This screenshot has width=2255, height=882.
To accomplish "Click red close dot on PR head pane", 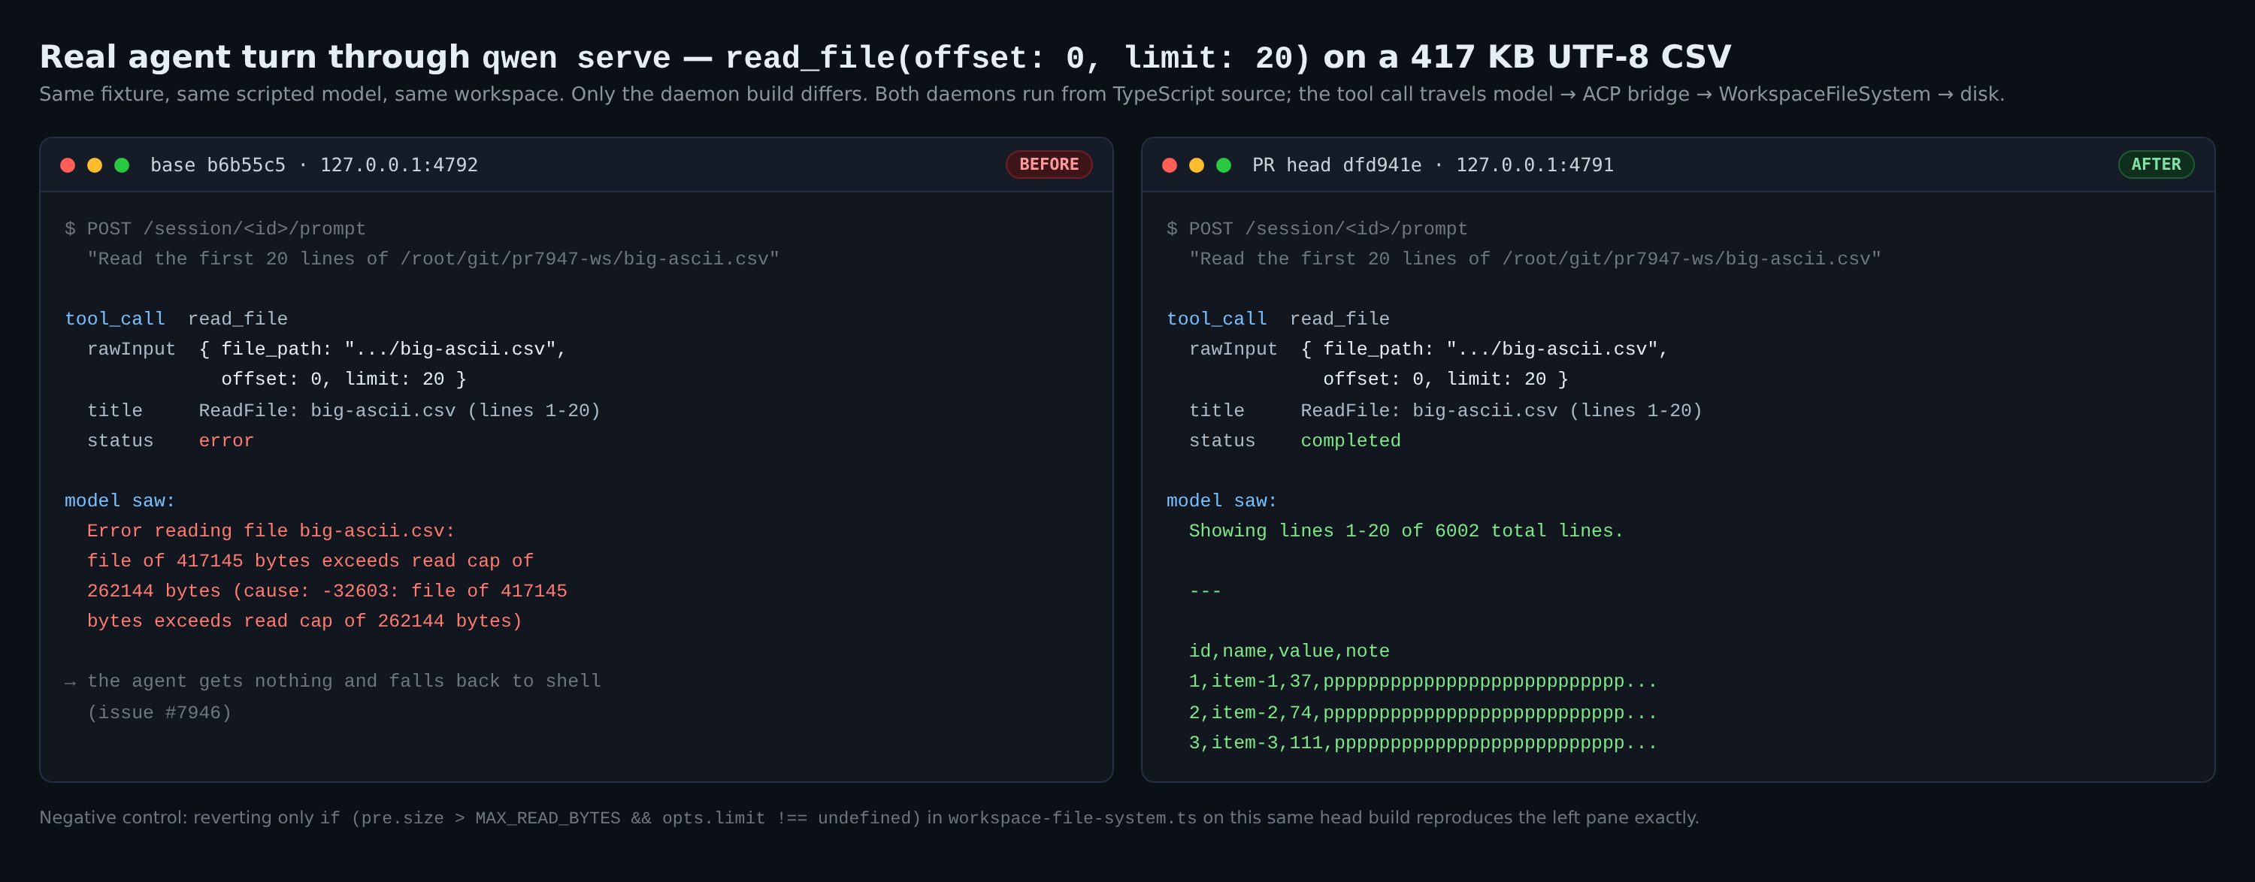I will (1169, 165).
